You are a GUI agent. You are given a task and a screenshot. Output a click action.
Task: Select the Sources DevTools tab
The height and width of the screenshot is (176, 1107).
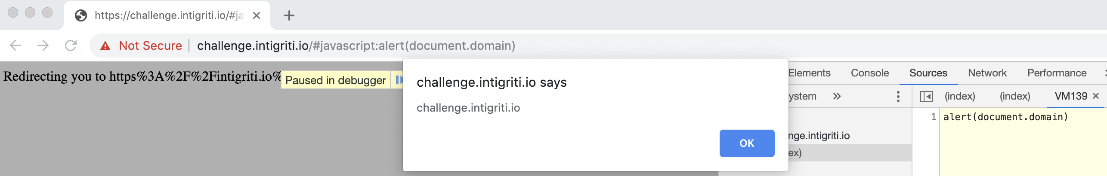coord(928,73)
